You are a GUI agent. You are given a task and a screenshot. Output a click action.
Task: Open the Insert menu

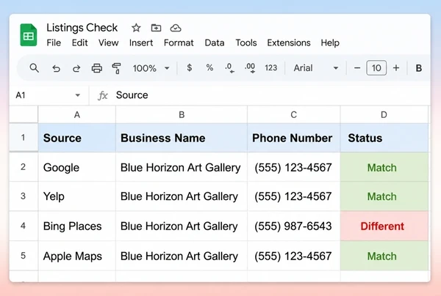point(141,43)
